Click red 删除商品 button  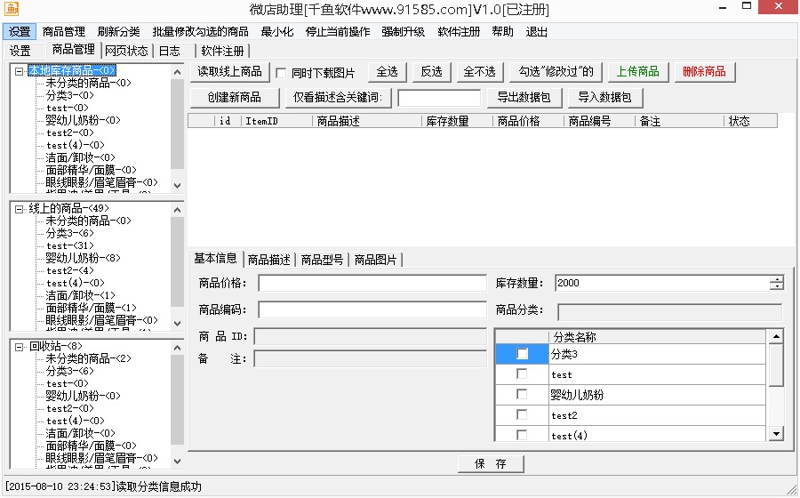tap(705, 71)
